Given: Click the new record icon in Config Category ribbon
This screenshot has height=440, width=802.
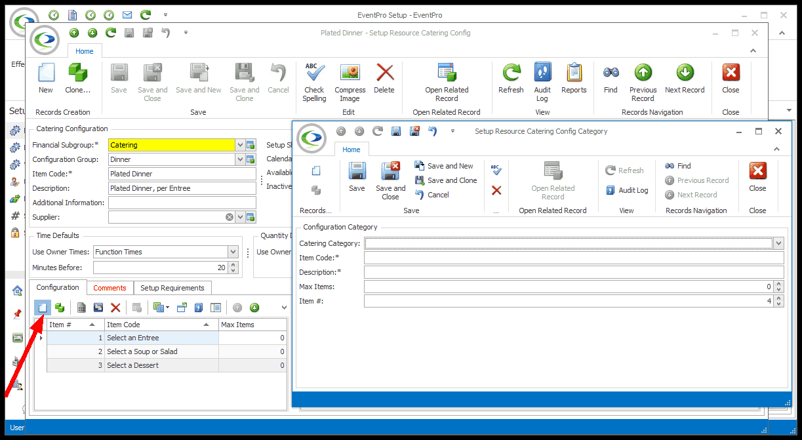Looking at the screenshot, I should [x=316, y=170].
